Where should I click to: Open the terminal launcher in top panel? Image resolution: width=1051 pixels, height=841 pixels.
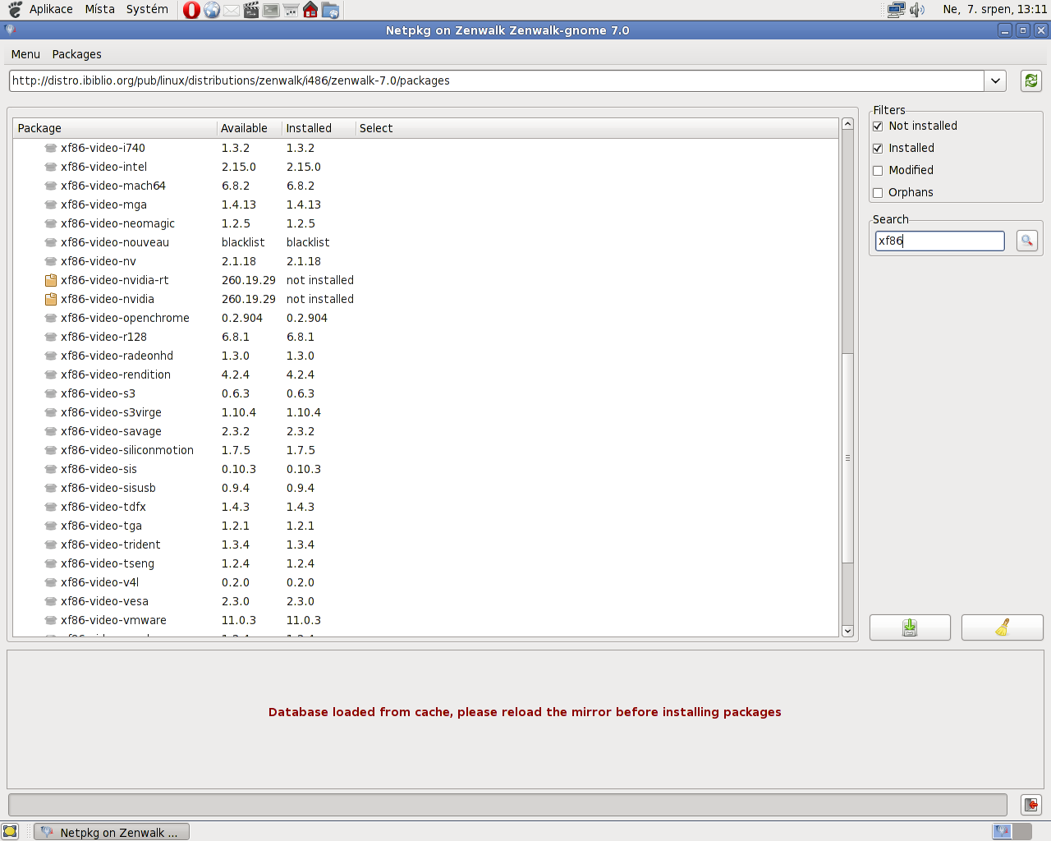coord(271,10)
